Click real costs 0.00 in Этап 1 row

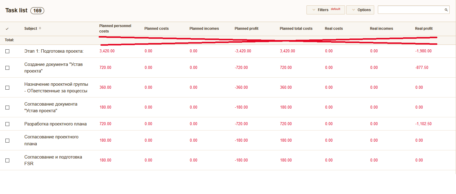tap(329, 51)
